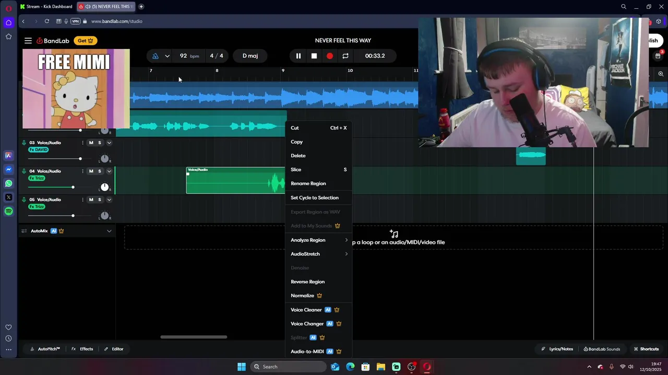Open the BandLab hamburger menu
Screen dimensions: 668x375
tap(28, 41)
